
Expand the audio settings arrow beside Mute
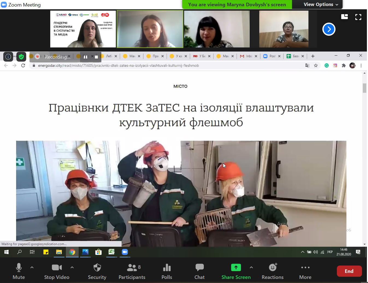pyautogui.click(x=32, y=267)
